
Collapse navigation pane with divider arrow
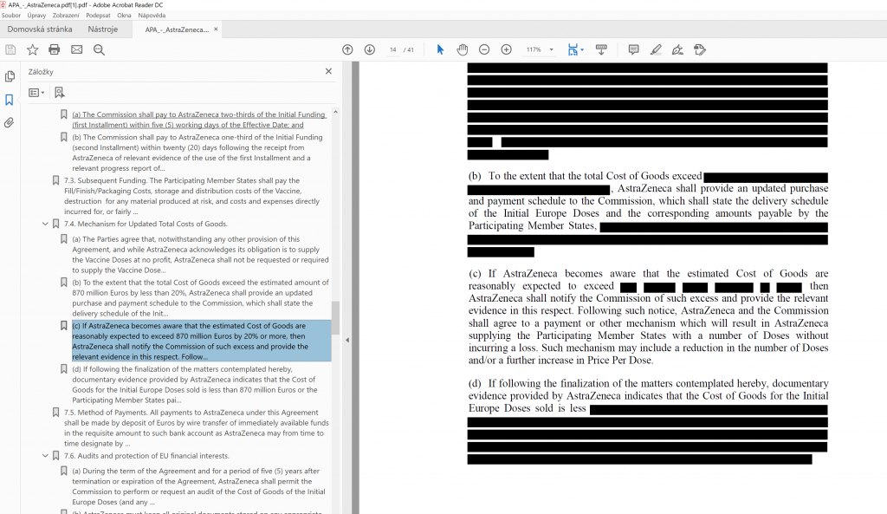click(347, 341)
